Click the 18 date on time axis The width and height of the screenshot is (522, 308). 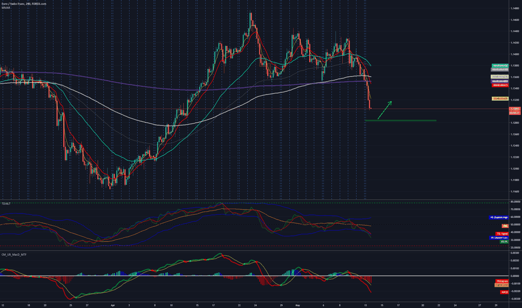(29, 305)
